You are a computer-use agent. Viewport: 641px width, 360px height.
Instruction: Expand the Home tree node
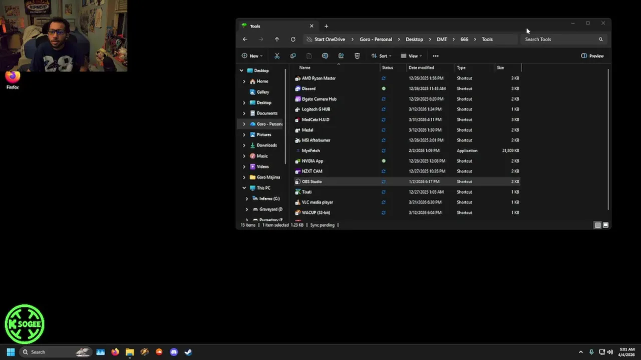(x=244, y=81)
